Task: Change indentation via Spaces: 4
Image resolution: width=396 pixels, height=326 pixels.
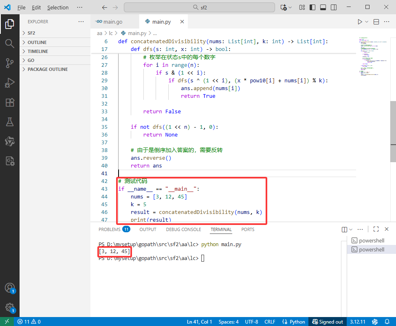Action: click(x=228, y=322)
